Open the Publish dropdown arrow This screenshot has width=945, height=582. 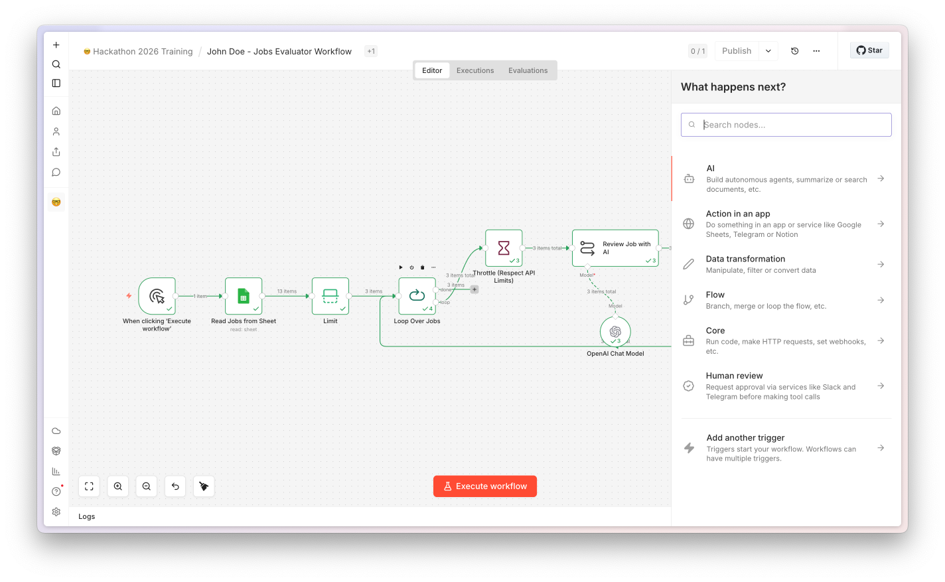click(x=768, y=51)
